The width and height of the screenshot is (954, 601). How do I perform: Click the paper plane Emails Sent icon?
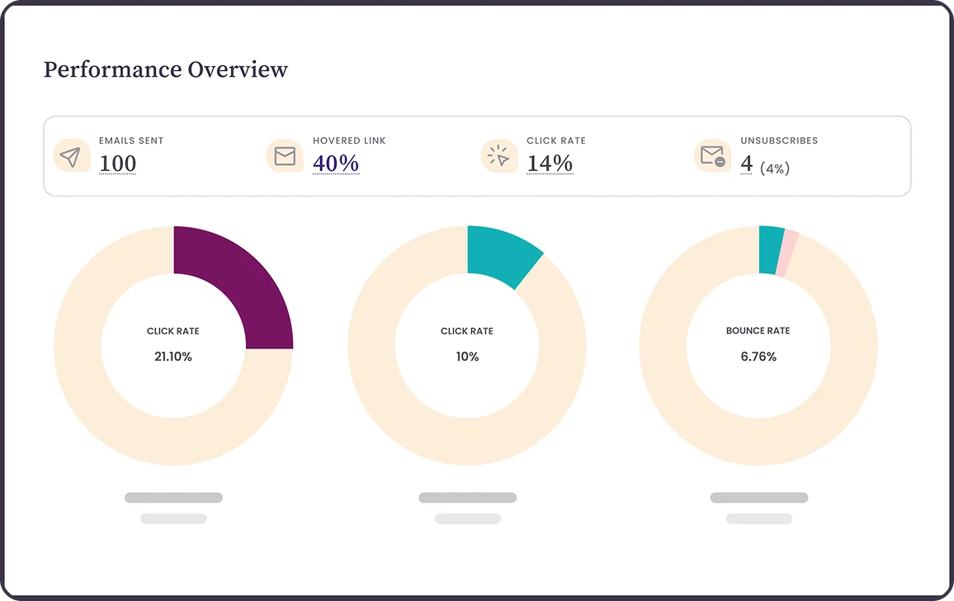72,157
